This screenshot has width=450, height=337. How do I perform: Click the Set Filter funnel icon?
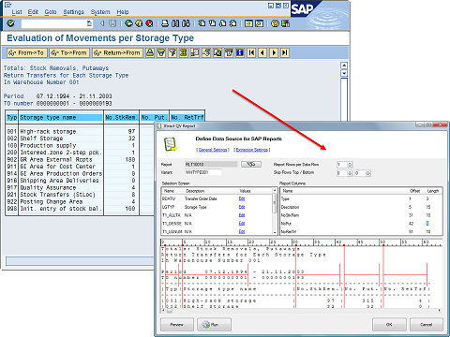pyautogui.click(x=172, y=52)
